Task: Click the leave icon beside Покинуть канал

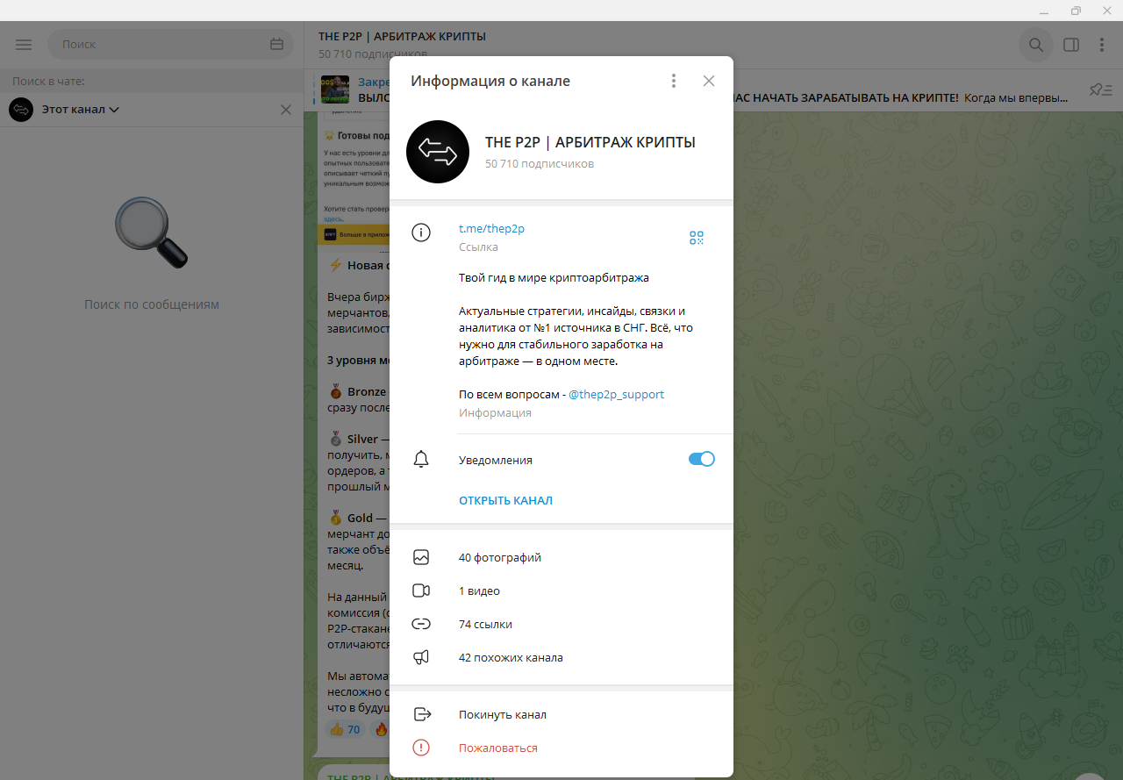Action: (x=421, y=714)
